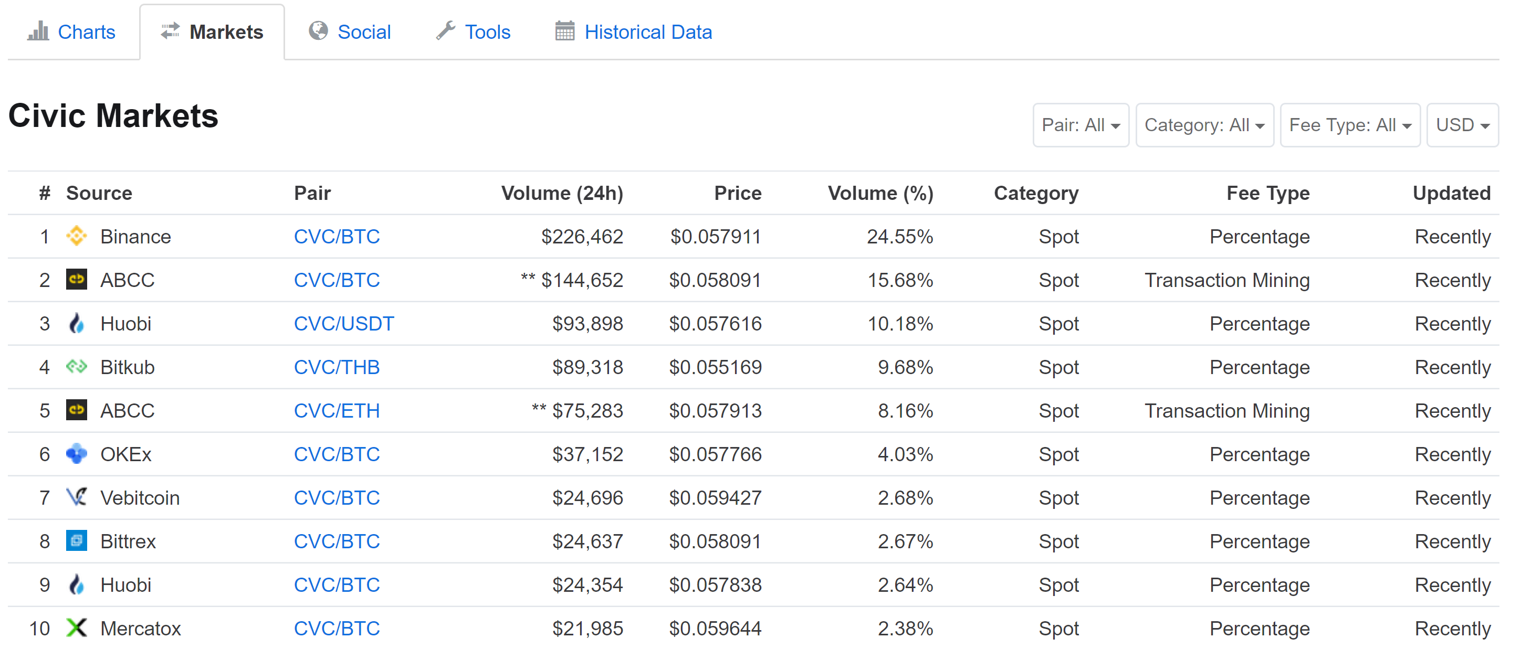Click the 9.68% volume percentage

coord(905,367)
